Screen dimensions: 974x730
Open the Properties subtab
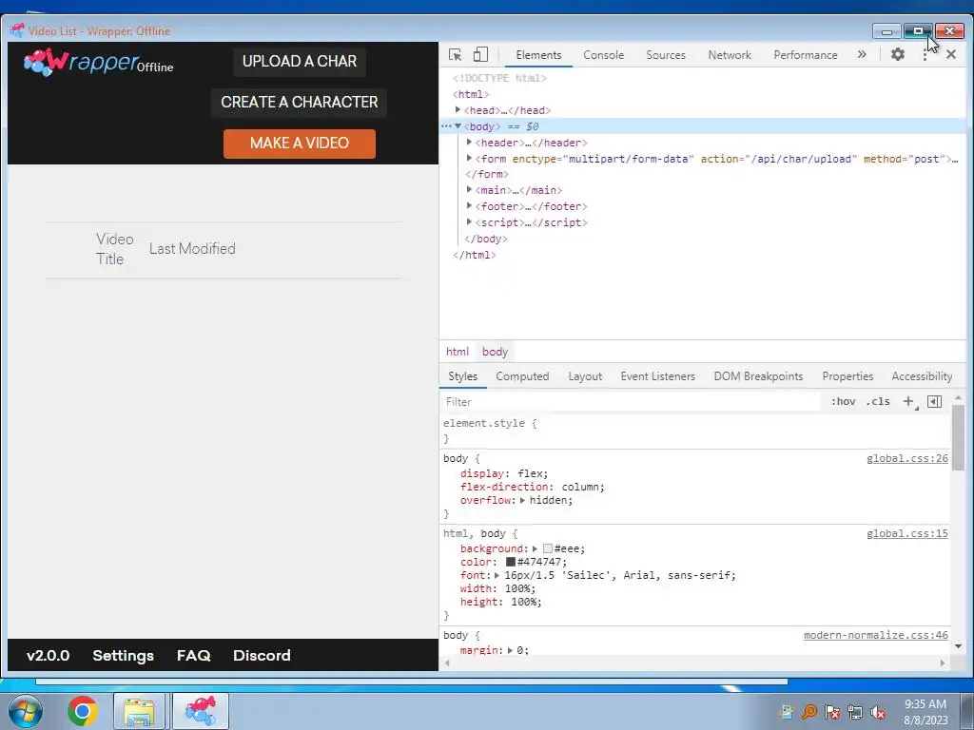[847, 376]
